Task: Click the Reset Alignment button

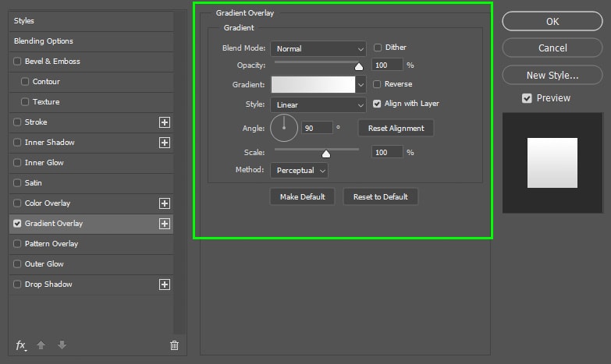Action: tap(396, 128)
